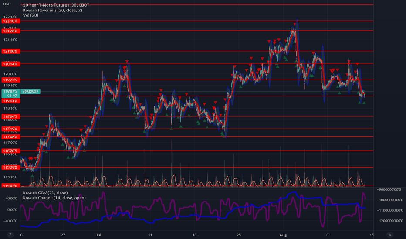Image resolution: width=406 pixels, height=239 pixels.
Task: Select the Vol (20) indicator label
Action: pos(30,15)
